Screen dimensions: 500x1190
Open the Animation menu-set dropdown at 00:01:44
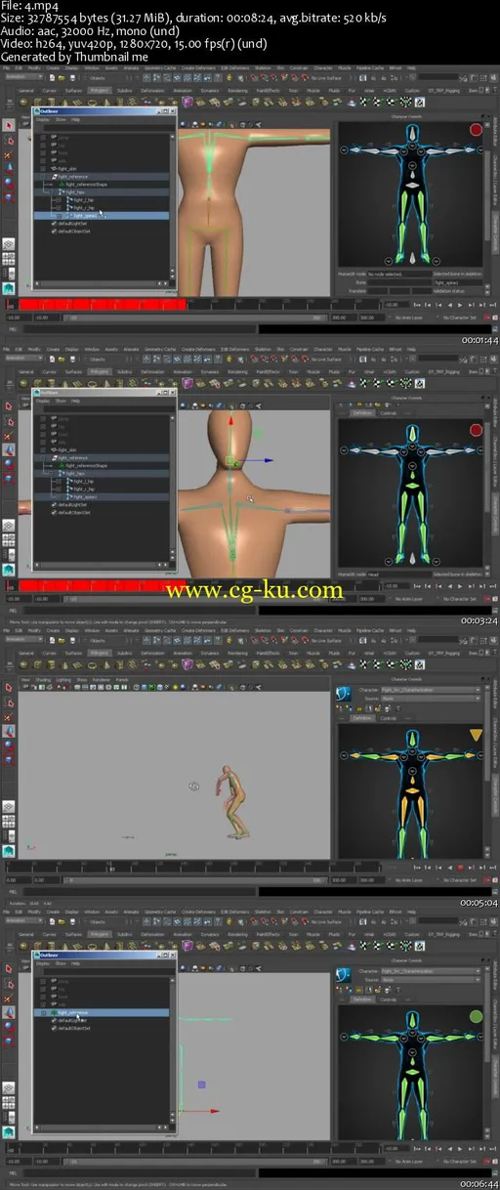click(23, 76)
